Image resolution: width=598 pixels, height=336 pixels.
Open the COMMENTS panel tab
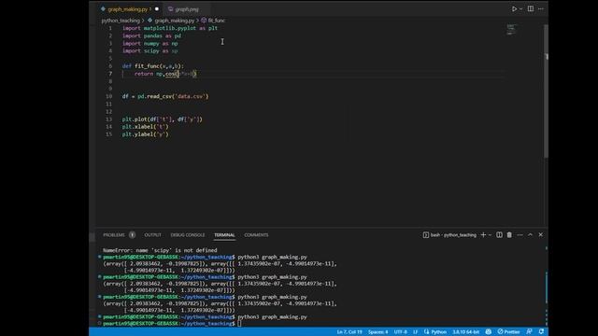(256, 235)
